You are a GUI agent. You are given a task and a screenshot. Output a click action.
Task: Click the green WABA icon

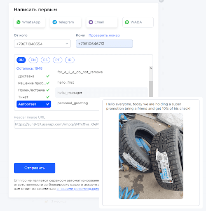coord(127,22)
